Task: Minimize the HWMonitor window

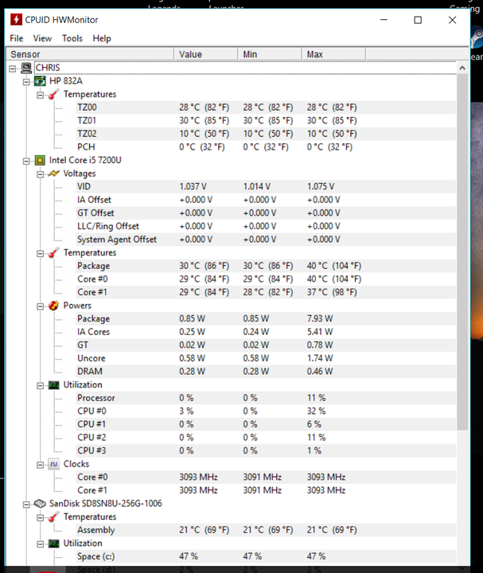Action: tap(384, 20)
